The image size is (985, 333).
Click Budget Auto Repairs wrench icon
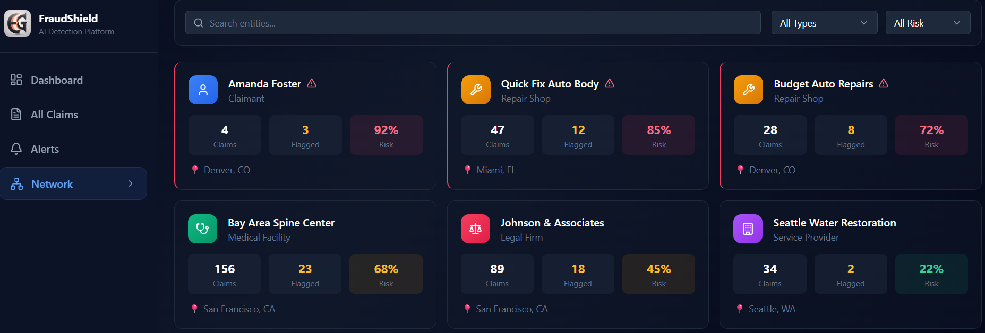pos(748,90)
